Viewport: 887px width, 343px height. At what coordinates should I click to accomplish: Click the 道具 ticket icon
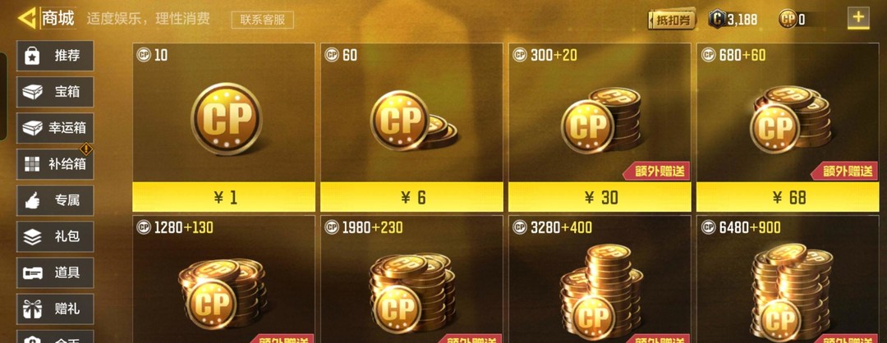(x=32, y=273)
